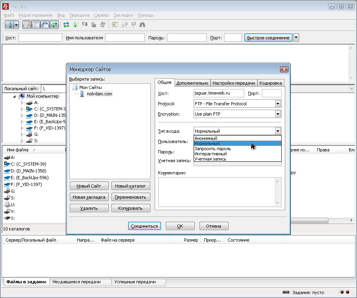Screen dimensions: 357x298
Task: Select Анонимный logon type
Action: tap(238, 138)
